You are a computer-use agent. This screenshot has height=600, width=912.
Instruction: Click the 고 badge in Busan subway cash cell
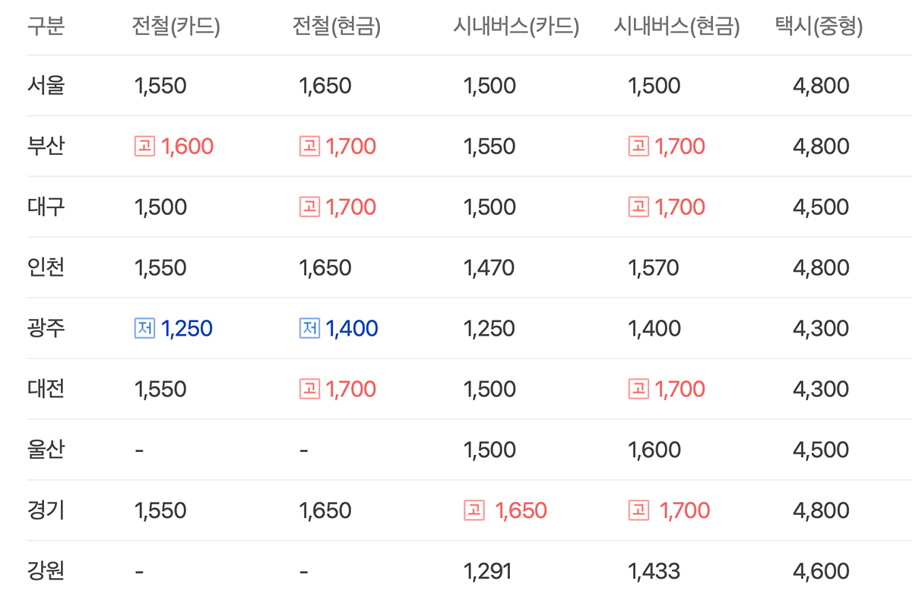click(x=309, y=146)
